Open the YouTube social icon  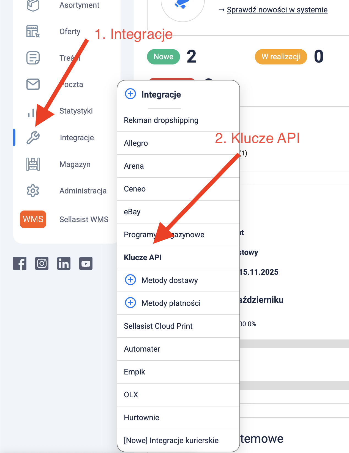tap(86, 263)
